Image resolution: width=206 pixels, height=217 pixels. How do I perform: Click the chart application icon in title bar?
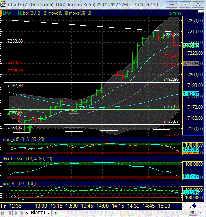click(3, 4)
